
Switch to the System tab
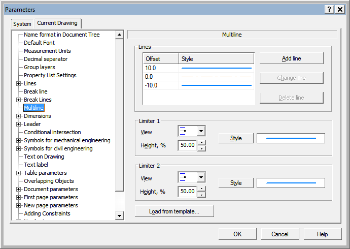(x=22, y=24)
